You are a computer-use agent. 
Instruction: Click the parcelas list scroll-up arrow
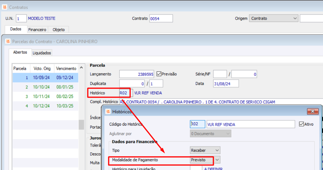pyautogui.click(x=81, y=68)
